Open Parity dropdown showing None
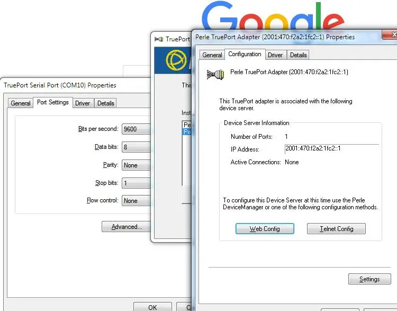This screenshot has width=397, height=311. [x=136, y=165]
